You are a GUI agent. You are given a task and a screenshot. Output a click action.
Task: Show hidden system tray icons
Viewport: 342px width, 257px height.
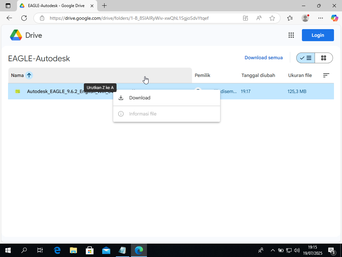click(x=273, y=250)
